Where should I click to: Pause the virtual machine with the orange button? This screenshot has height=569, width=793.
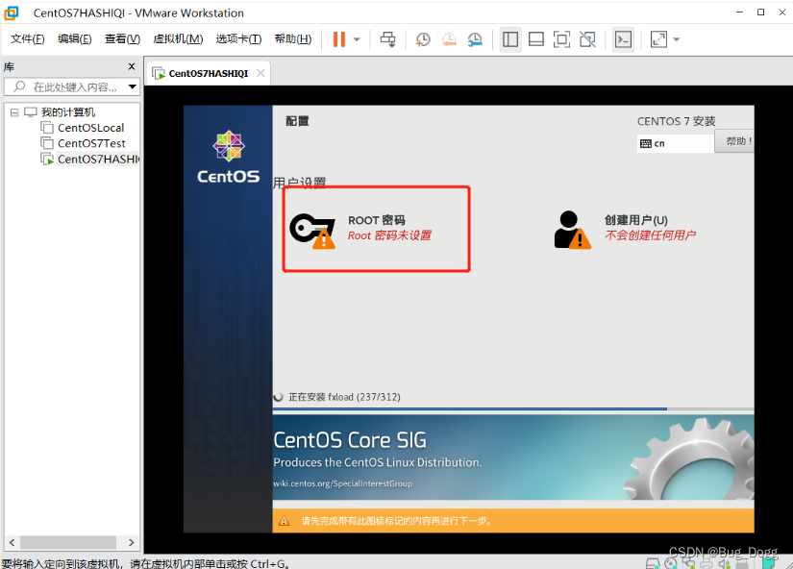click(339, 39)
